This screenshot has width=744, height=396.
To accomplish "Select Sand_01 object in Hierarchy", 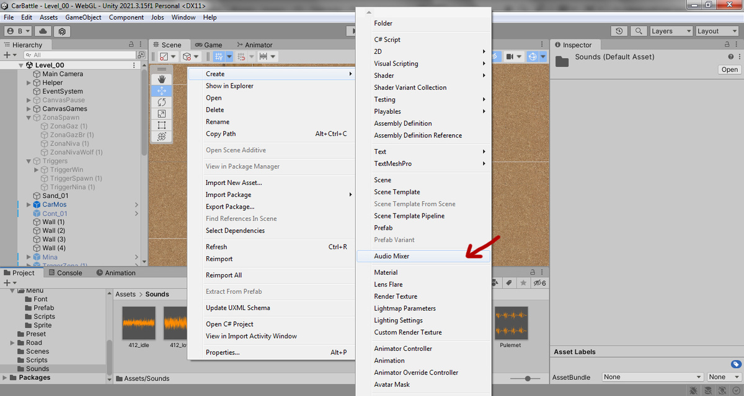I will tap(55, 196).
